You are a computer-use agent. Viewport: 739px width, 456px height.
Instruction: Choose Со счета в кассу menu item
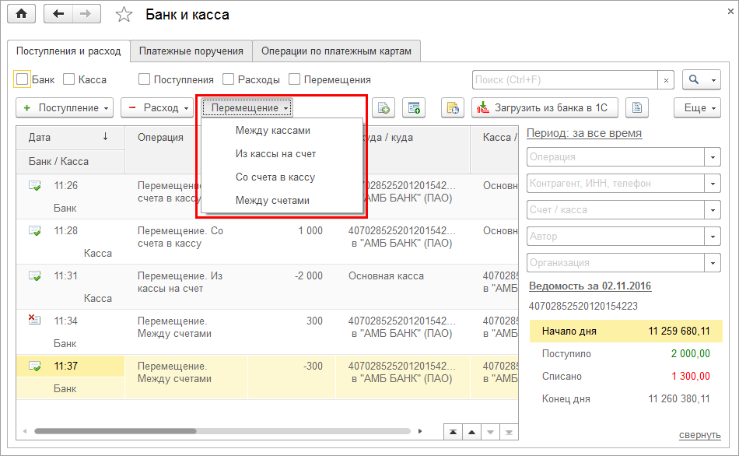(282, 177)
